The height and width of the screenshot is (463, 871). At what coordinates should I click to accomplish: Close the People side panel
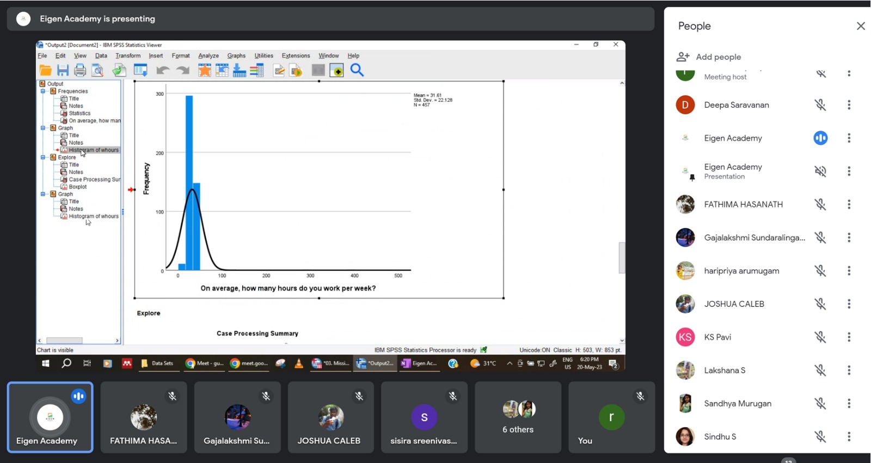point(860,26)
